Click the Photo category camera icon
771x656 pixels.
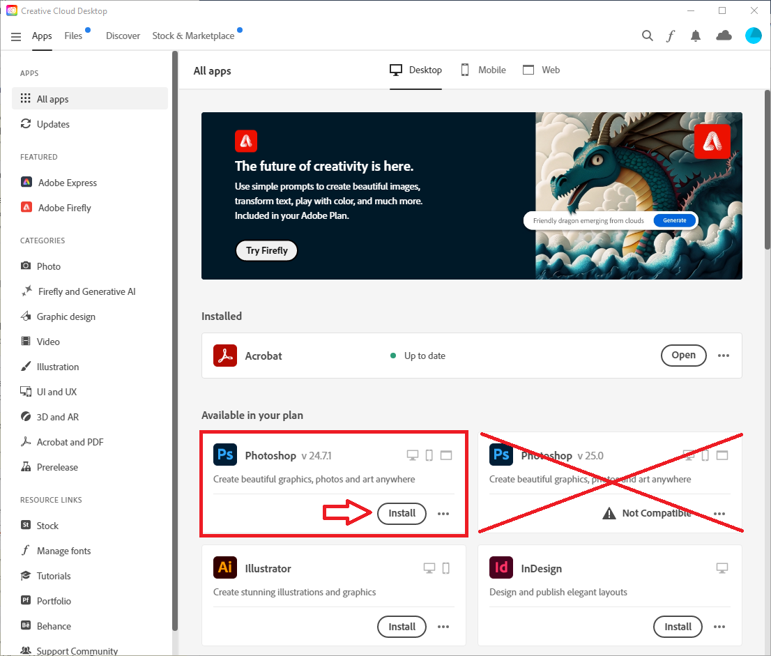tap(26, 266)
